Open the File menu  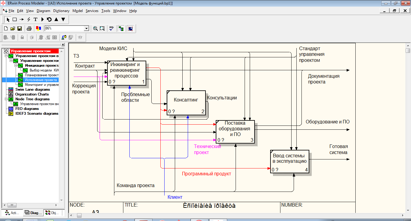(x=11, y=11)
